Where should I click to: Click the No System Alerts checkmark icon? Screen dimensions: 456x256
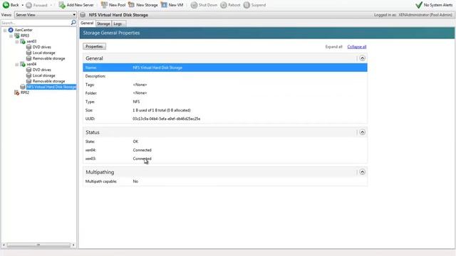419,5
